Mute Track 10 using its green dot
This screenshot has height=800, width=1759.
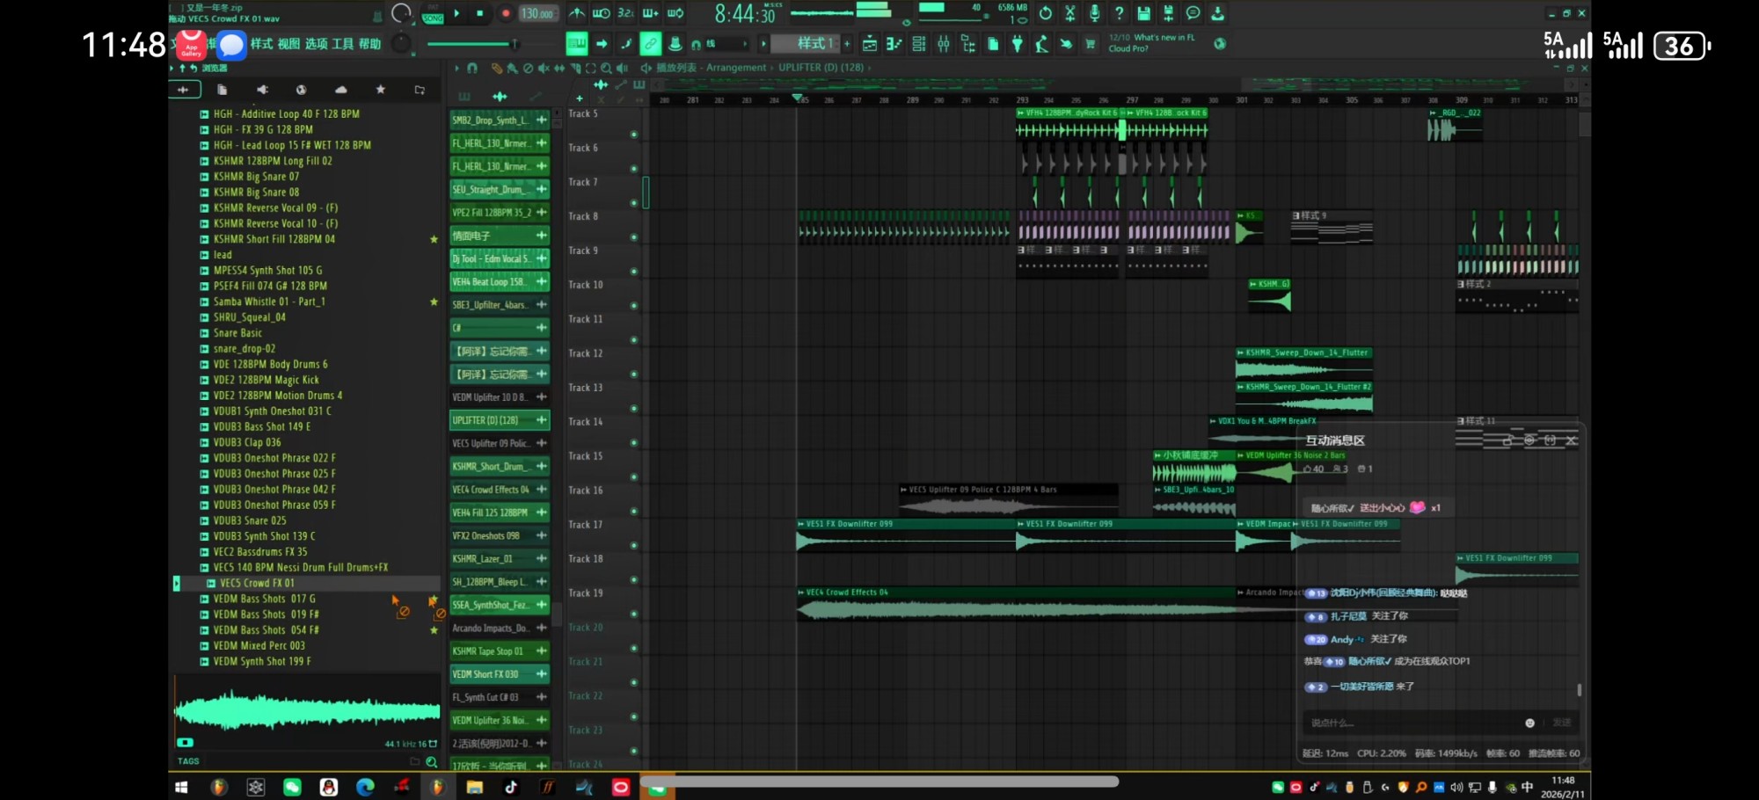pyautogui.click(x=633, y=306)
